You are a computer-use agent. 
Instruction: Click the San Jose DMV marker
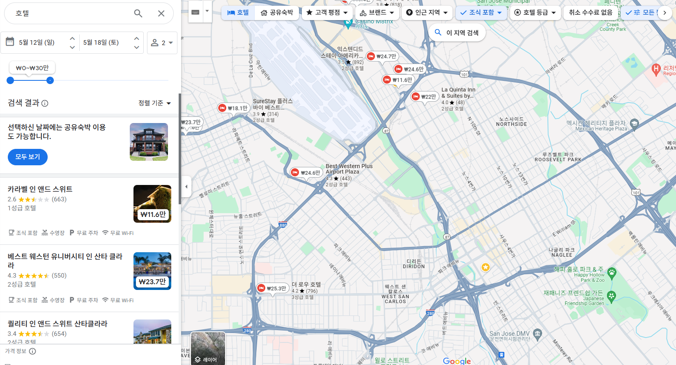(x=538, y=333)
